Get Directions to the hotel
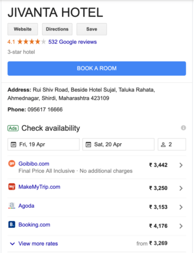The image size is (194, 253). (x=57, y=29)
